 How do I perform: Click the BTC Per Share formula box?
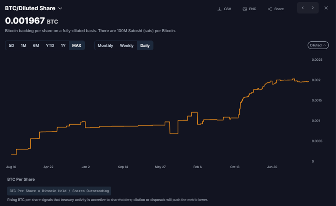coord(59,191)
